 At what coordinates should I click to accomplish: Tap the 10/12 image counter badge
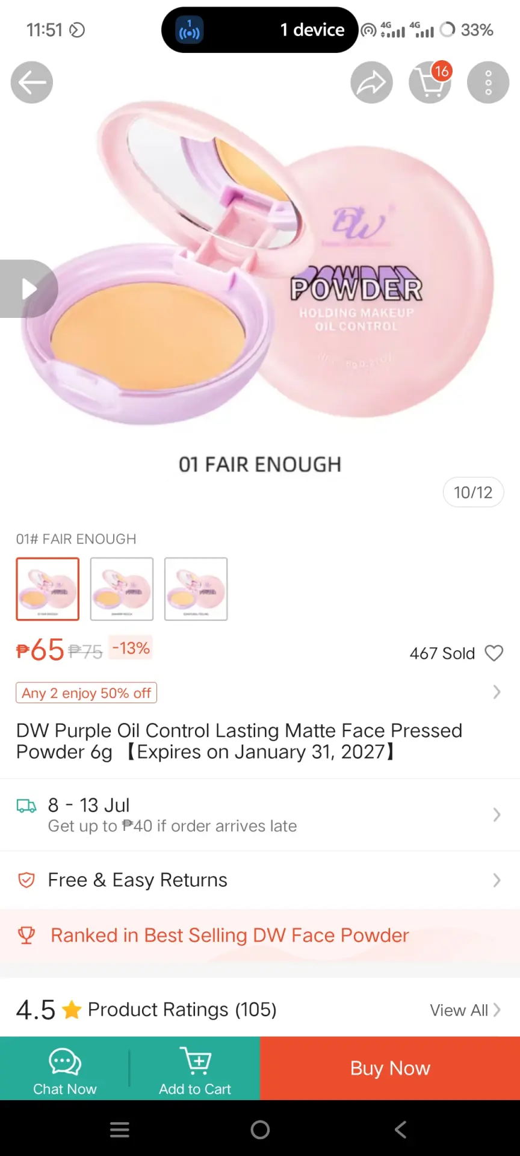473,493
